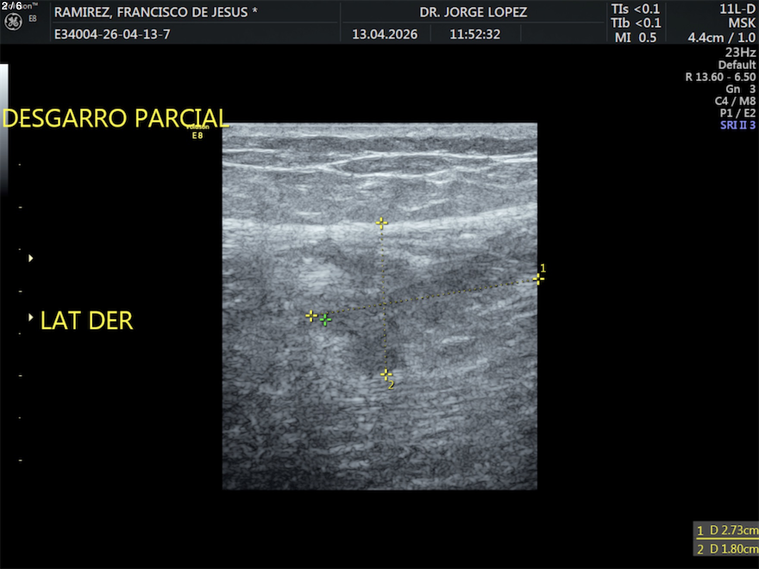Click the 11L-D probe label
Screen dimensions: 759x569
click(737, 9)
